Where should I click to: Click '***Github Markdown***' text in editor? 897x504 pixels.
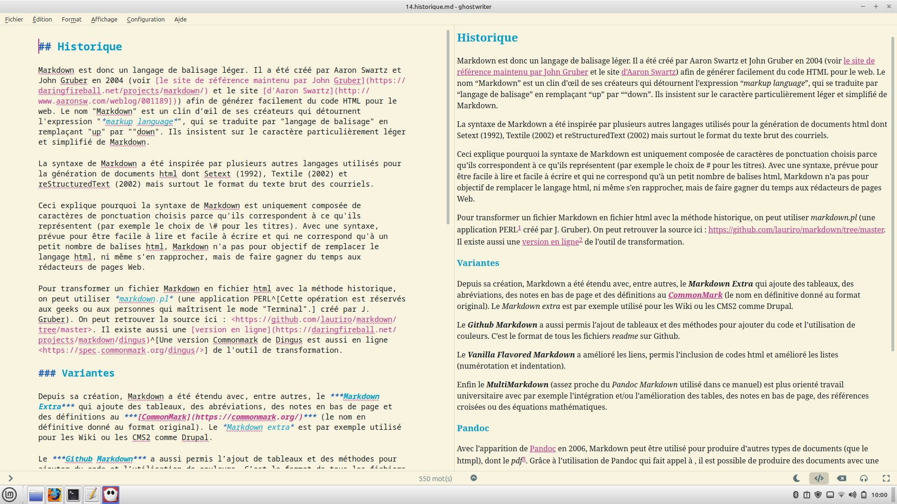click(x=99, y=459)
